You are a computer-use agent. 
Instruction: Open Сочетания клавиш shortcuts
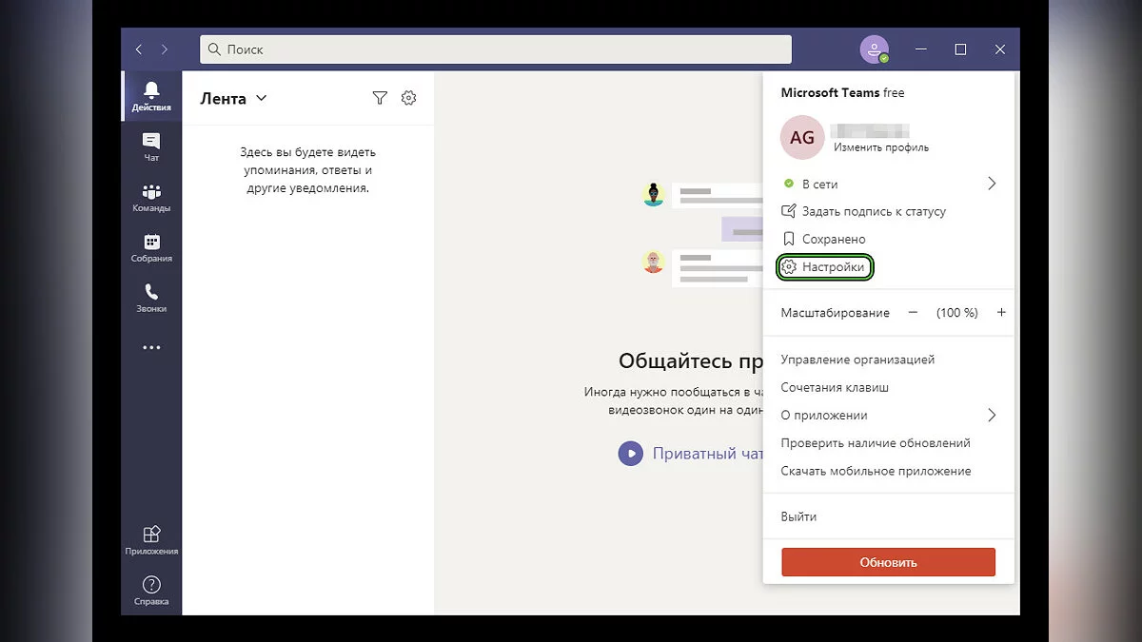pos(835,387)
